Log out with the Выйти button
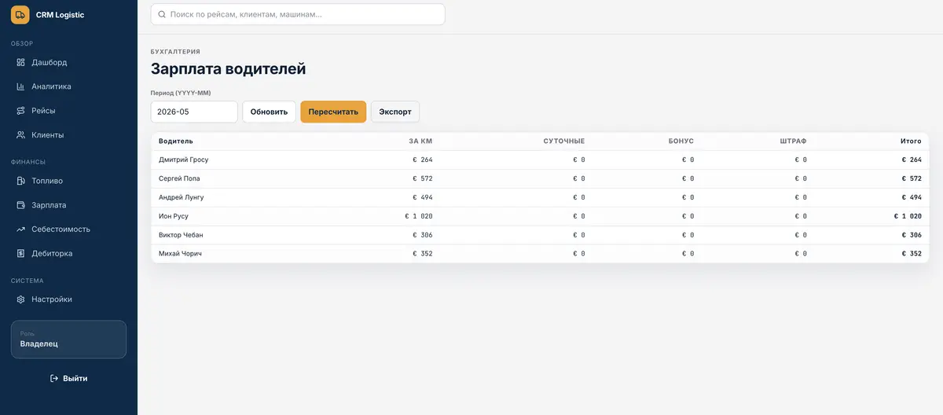 [68, 378]
